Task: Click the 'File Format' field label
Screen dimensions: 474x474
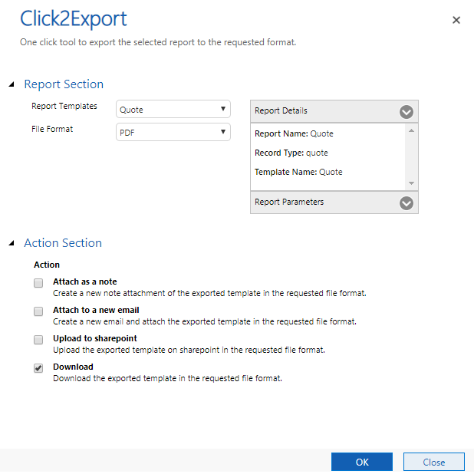Action: pos(52,129)
